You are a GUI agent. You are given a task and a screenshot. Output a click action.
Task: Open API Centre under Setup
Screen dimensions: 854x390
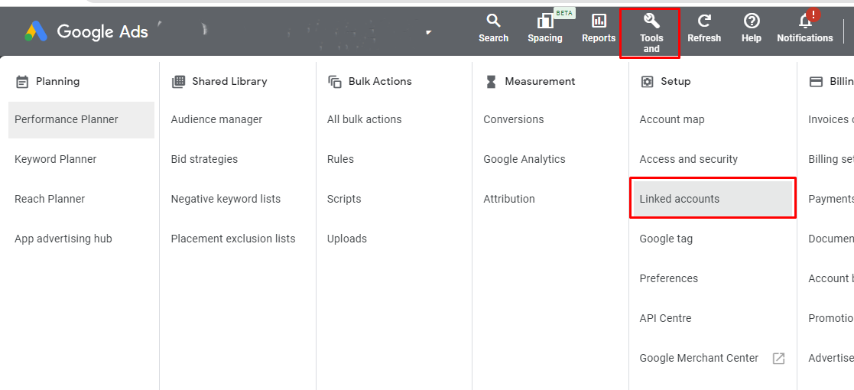[665, 318]
